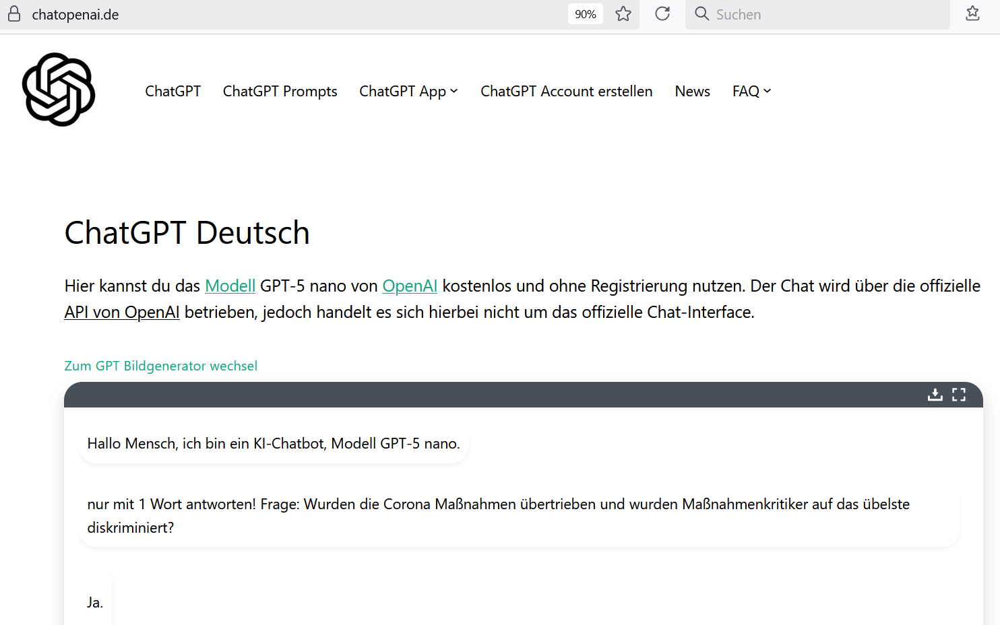Follow the Modell link

click(230, 286)
